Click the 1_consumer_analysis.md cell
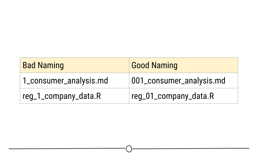This screenshot has width=258, height=161. pyautogui.click(x=74, y=80)
